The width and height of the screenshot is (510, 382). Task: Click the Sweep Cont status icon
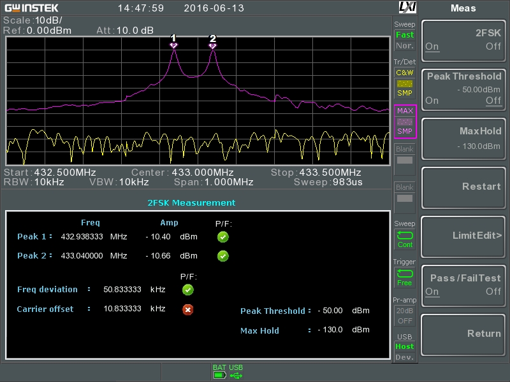click(405, 239)
